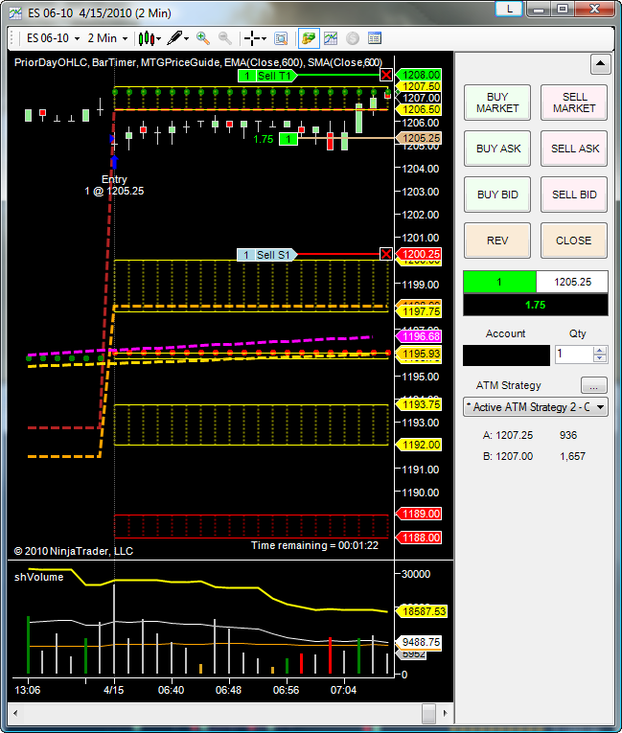Open ATM Strategy parameters ellipsis button
Viewport: 622px width, 733px height.
point(594,386)
